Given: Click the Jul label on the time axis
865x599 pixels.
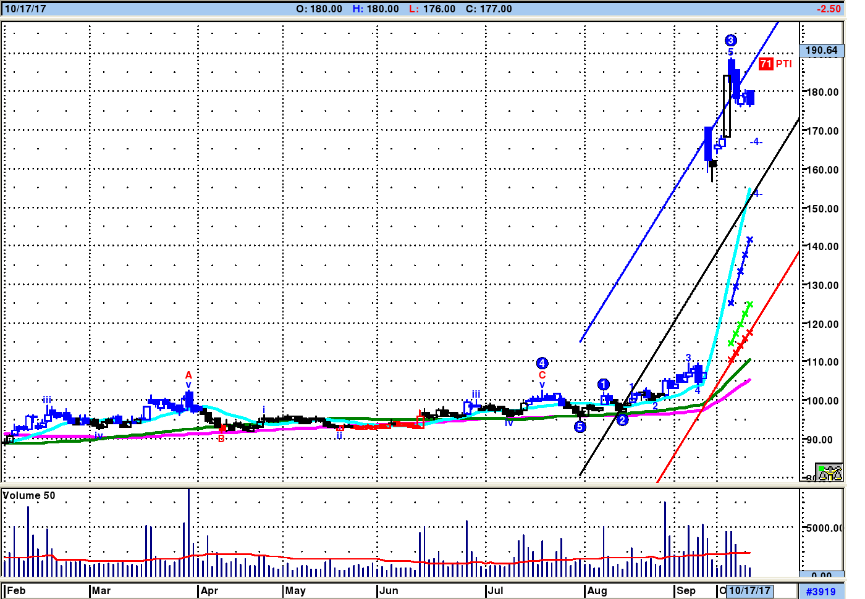Looking at the screenshot, I should click(495, 590).
